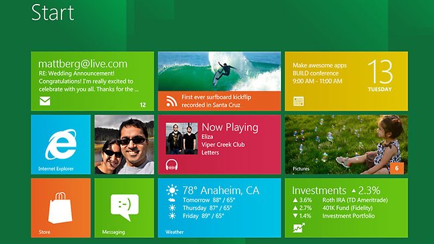The width and height of the screenshot is (434, 244).
Task: Click the Pictures tile label
Action: click(x=301, y=169)
